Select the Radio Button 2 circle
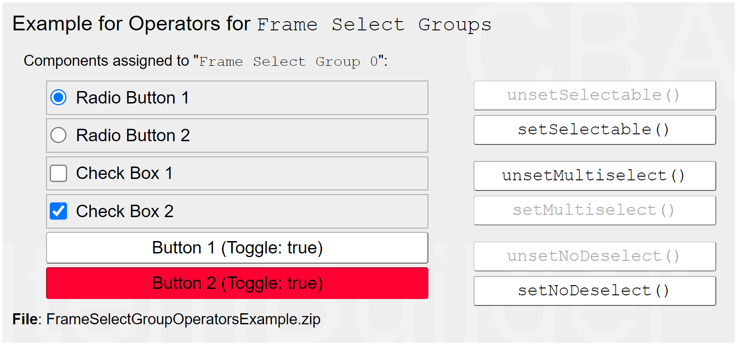This screenshot has width=737, height=345. coord(58,135)
